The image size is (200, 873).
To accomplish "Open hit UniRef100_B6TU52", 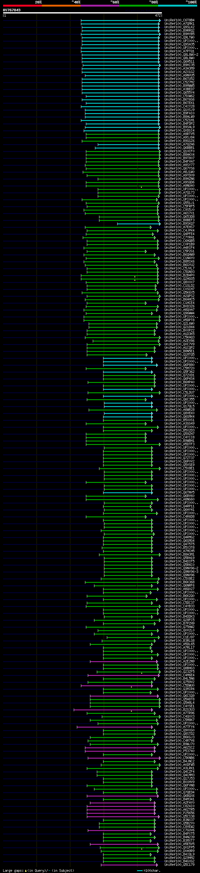I will click(x=179, y=79).
